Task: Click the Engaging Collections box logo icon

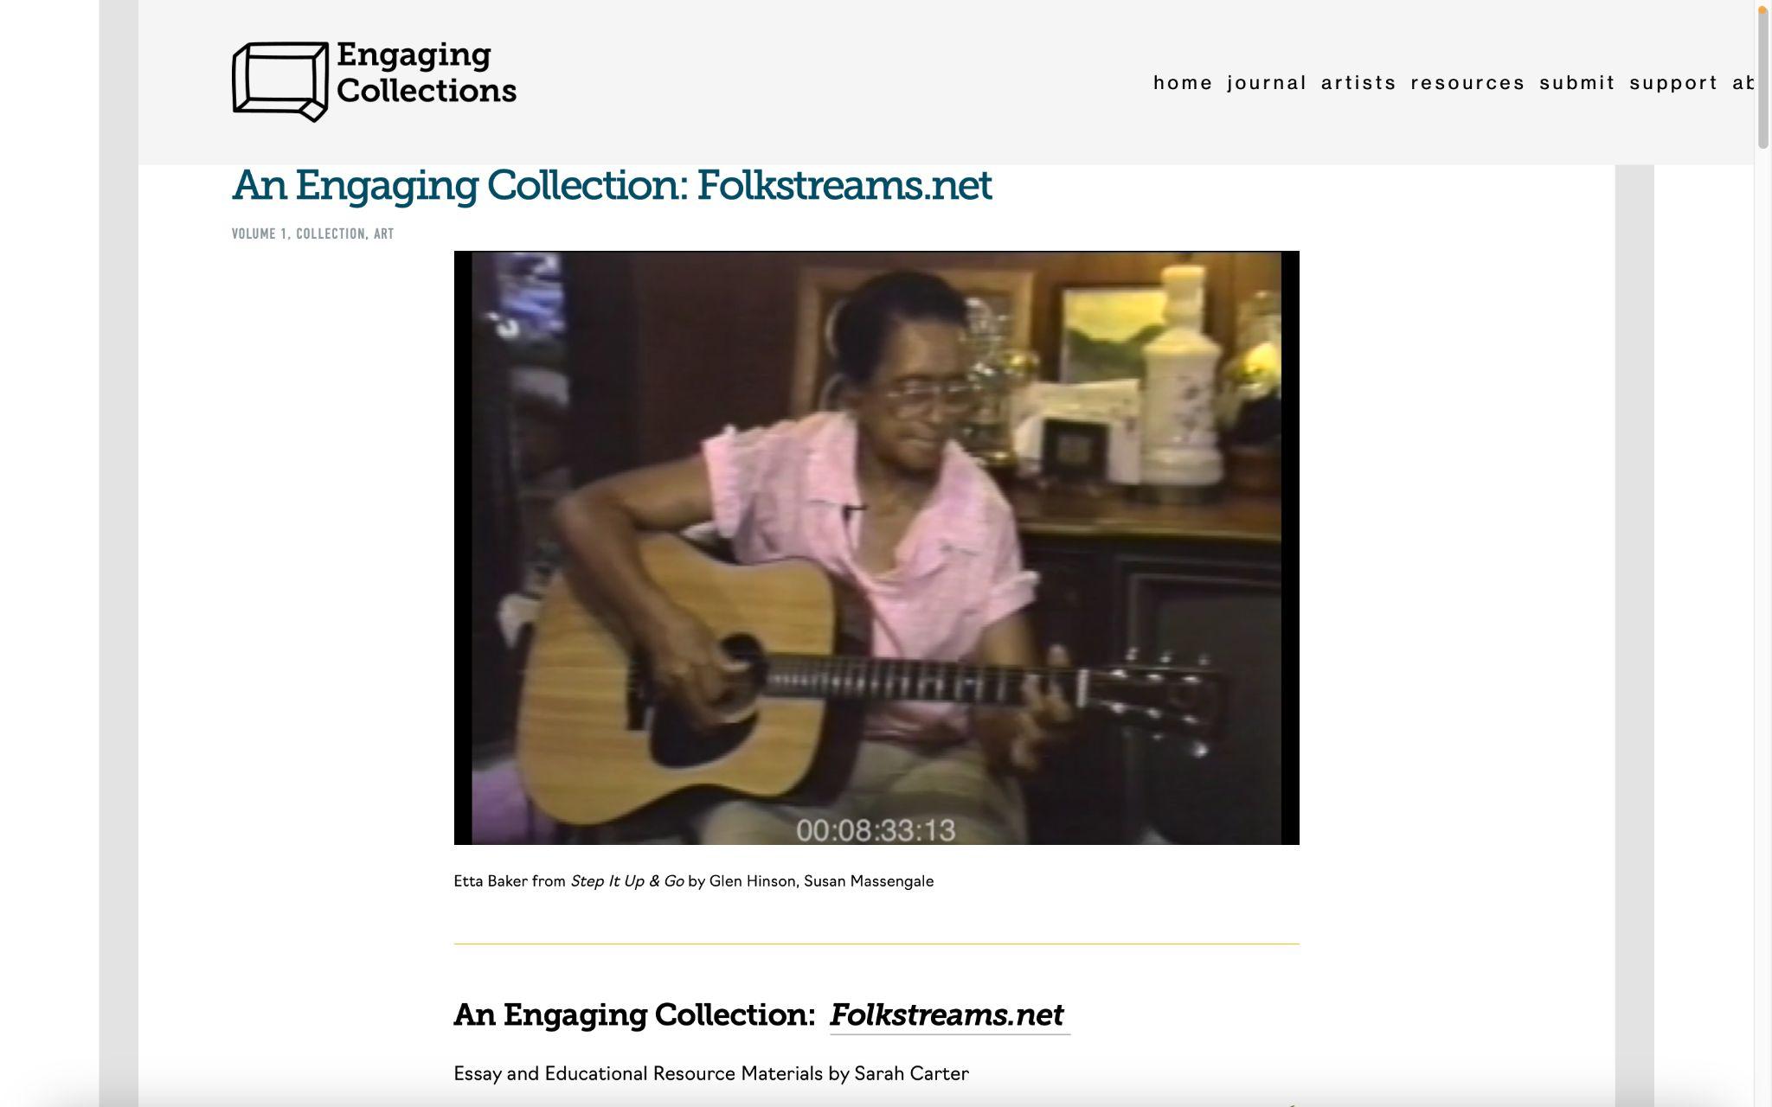Action: pos(280,81)
